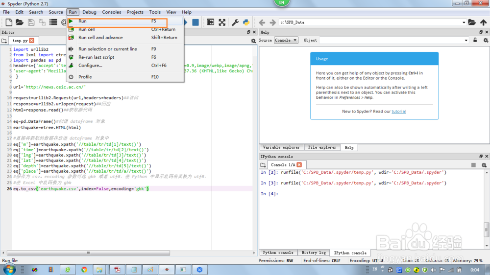Maximize the current pane from the toolbar
The height and width of the screenshot is (275, 490).
[211, 22]
